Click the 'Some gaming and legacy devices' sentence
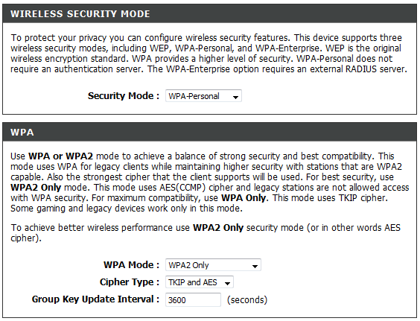The height and width of the screenshot is (321, 420). [127, 209]
